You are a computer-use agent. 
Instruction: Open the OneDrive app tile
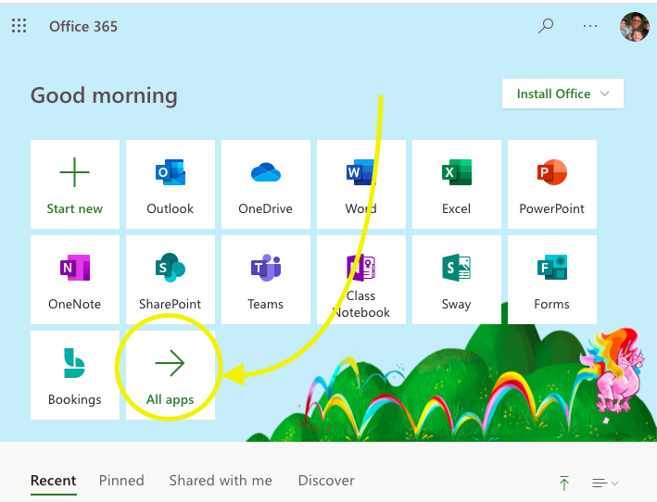266,184
